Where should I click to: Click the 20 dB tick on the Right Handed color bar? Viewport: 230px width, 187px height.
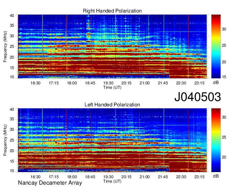pos(224,62)
